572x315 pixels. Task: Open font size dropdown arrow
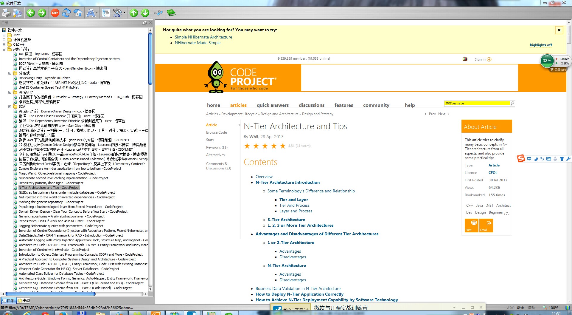point(97,13)
